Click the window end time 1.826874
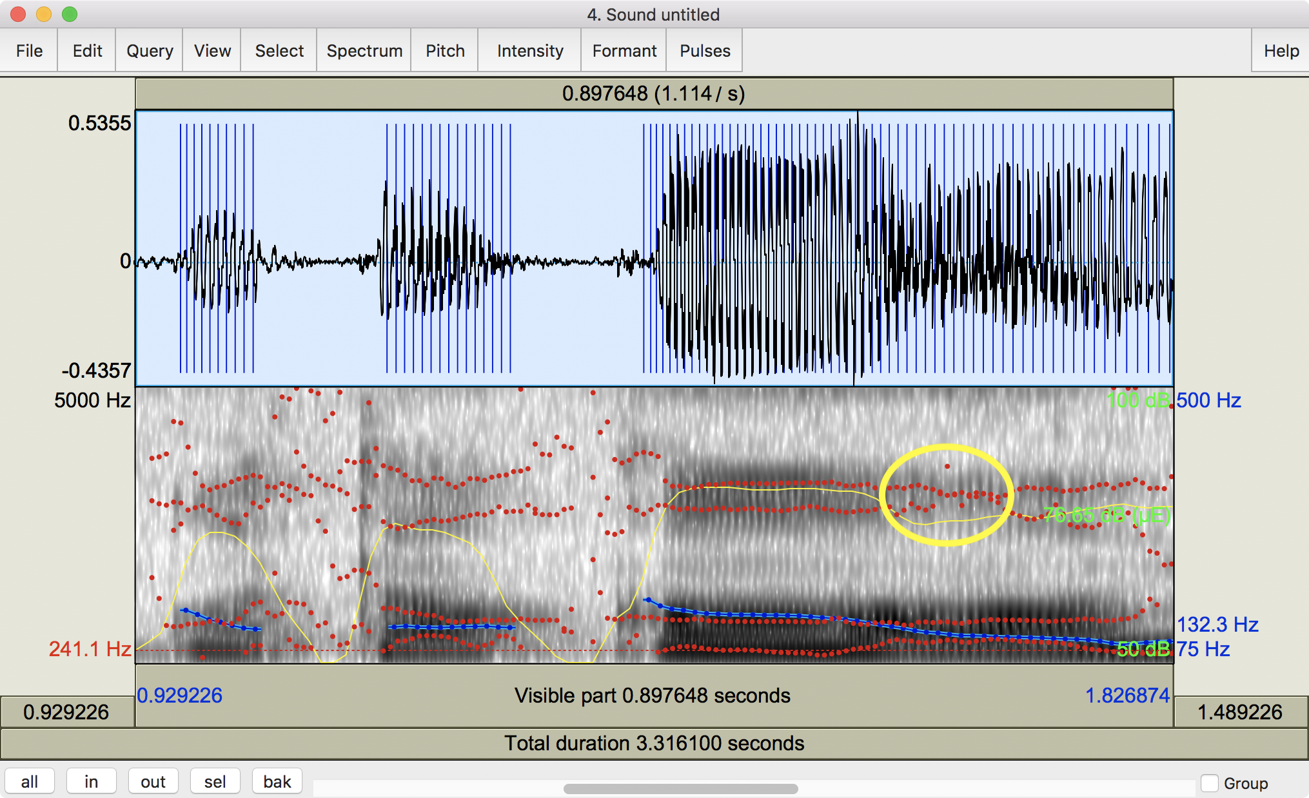The image size is (1309, 798). pyautogui.click(x=1127, y=696)
